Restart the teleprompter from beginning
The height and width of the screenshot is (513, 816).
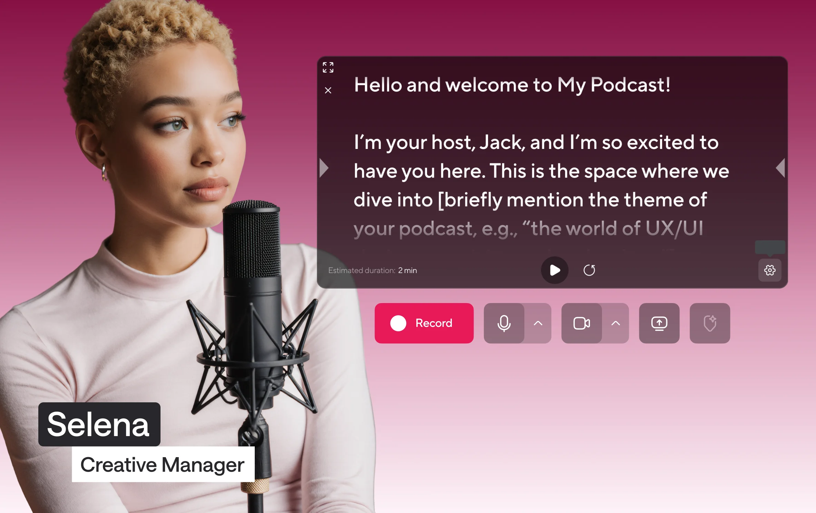(589, 270)
